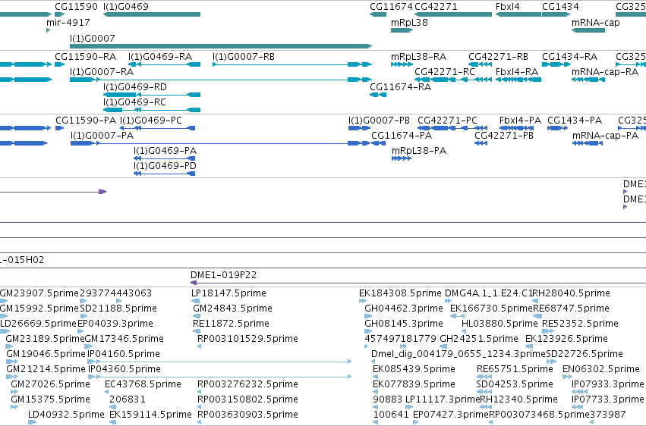Select EST HL03880.5prime

point(465,331)
